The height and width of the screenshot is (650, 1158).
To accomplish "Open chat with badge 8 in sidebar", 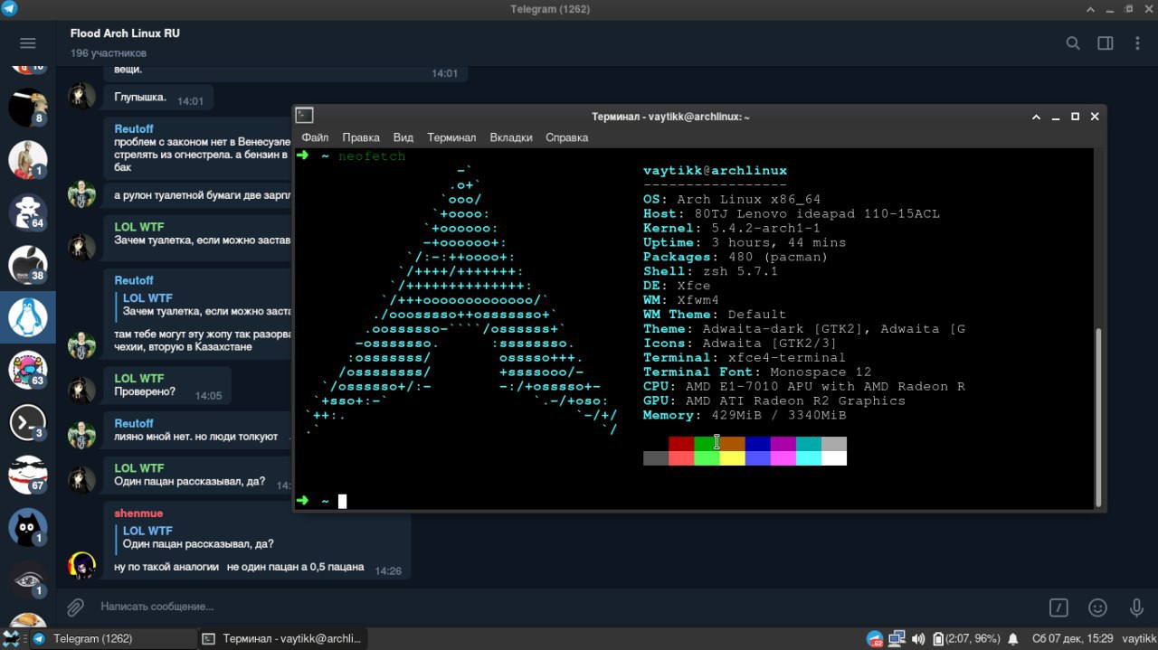I will (27, 108).
